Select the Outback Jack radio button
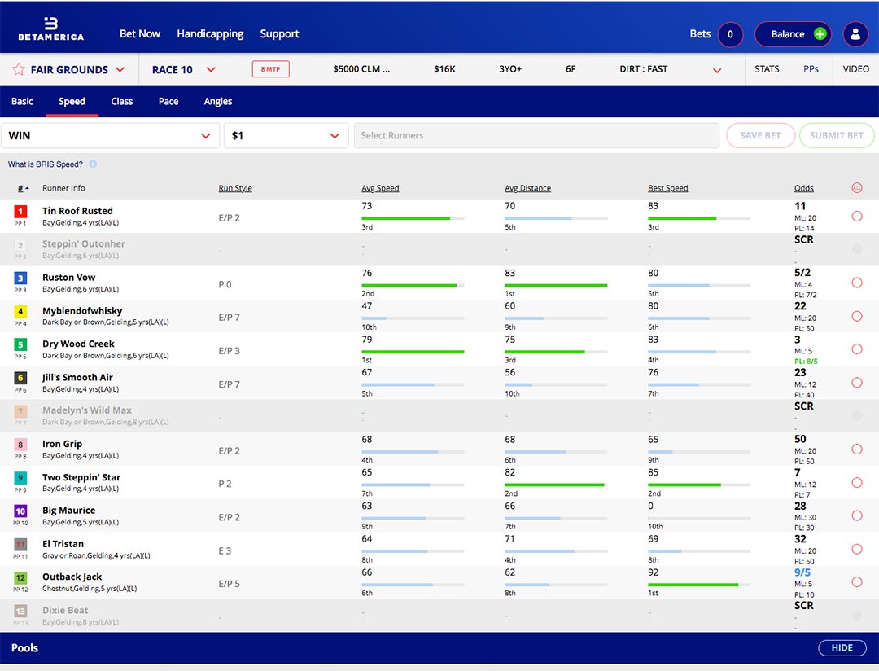The width and height of the screenshot is (879, 671). (x=856, y=582)
